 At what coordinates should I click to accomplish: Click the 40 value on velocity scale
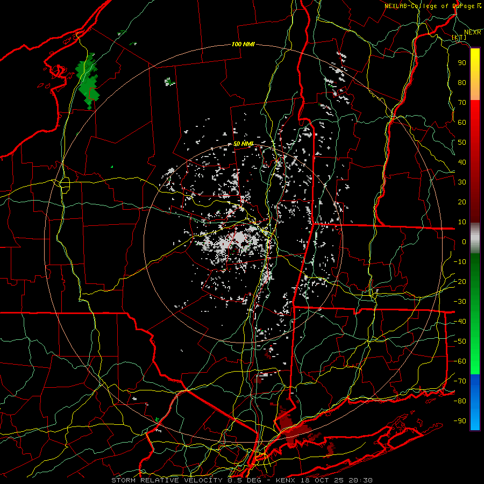tap(462, 162)
